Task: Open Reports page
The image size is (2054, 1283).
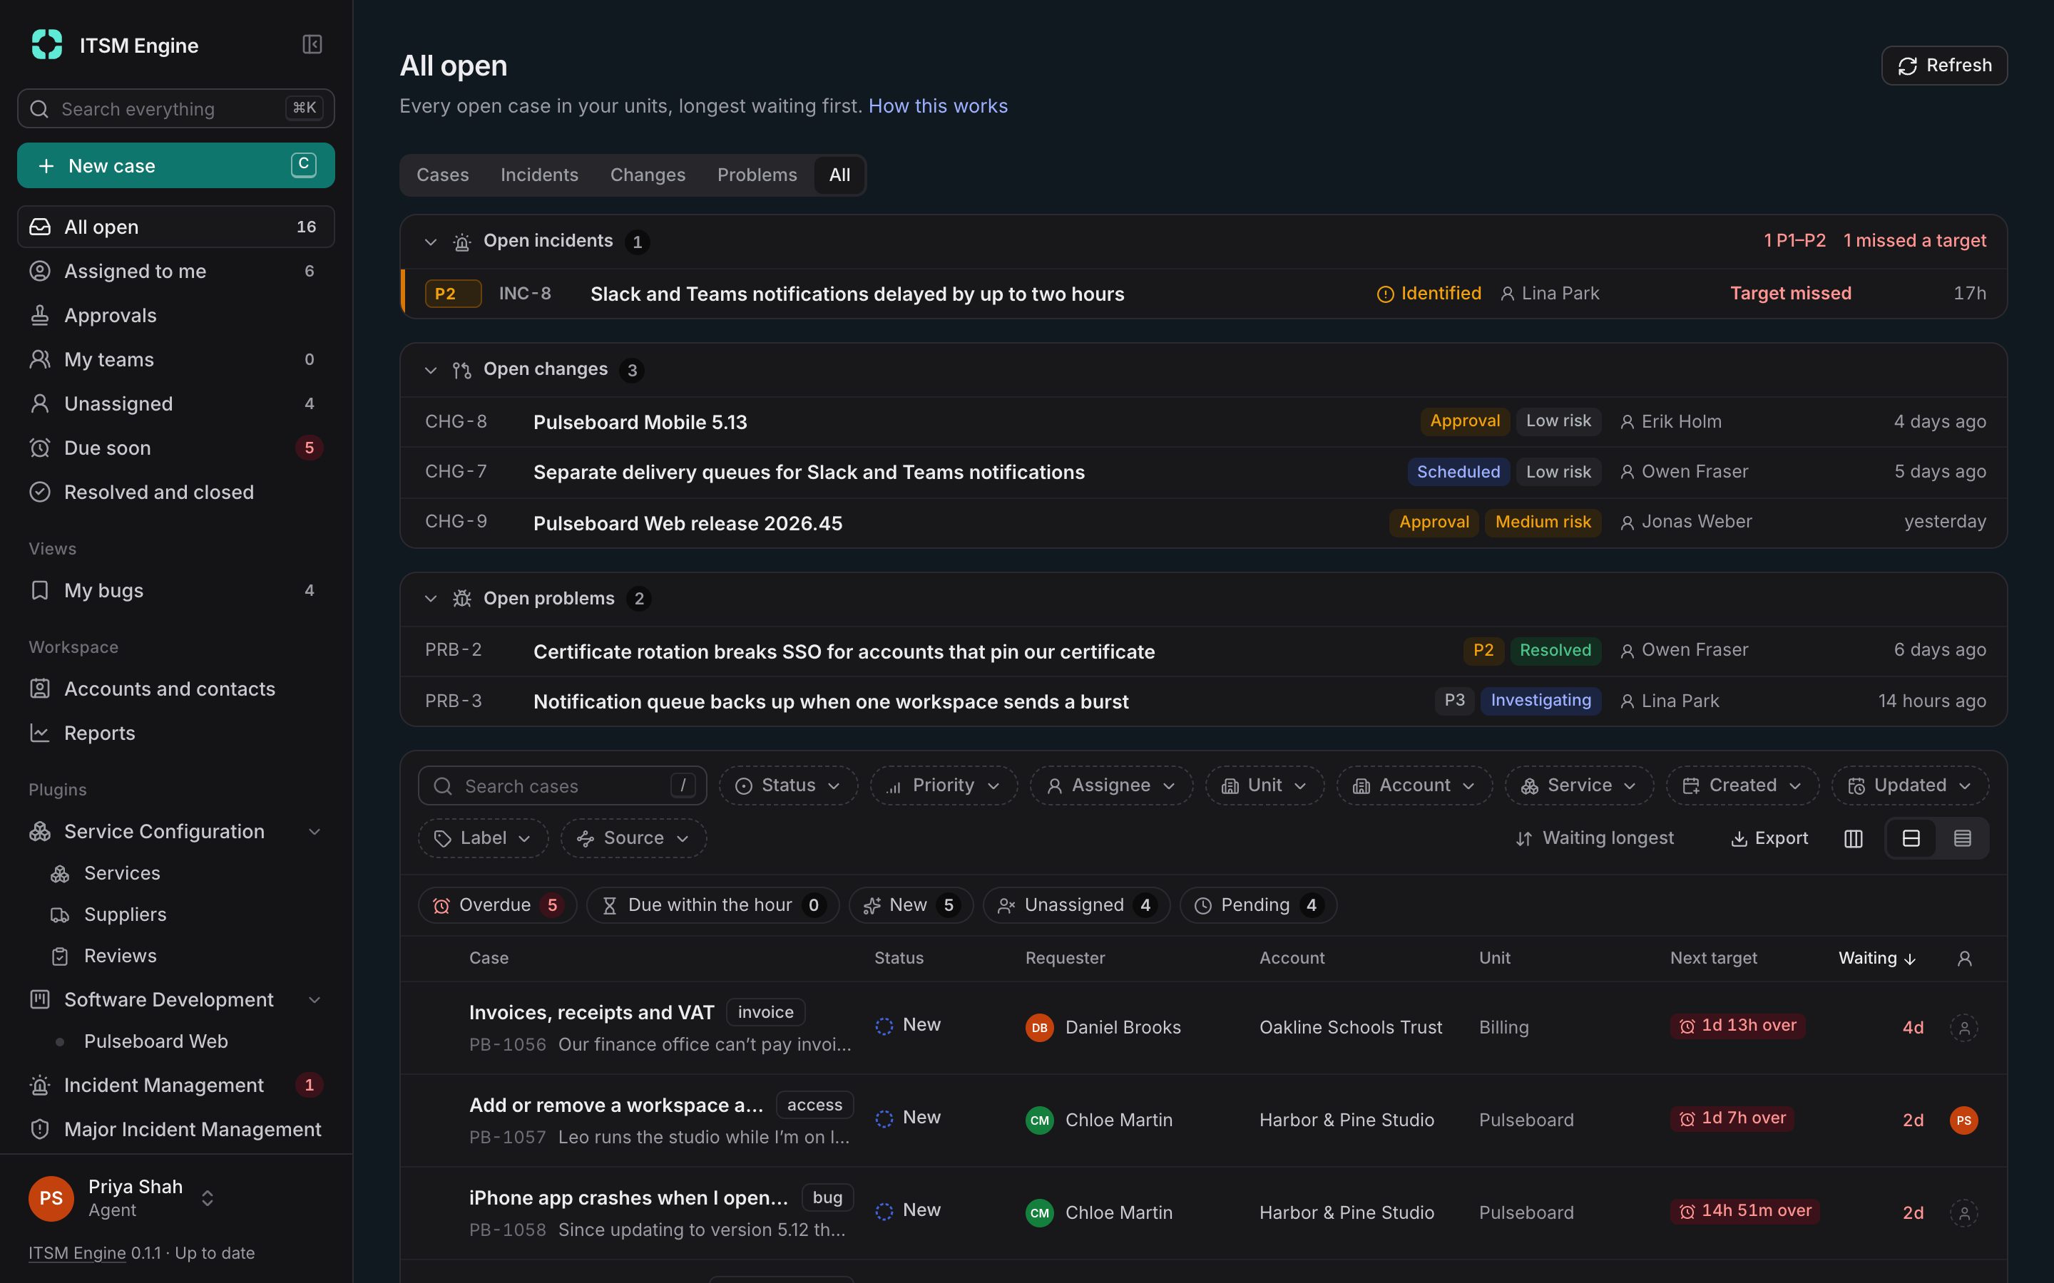Action: pyautogui.click(x=175, y=733)
